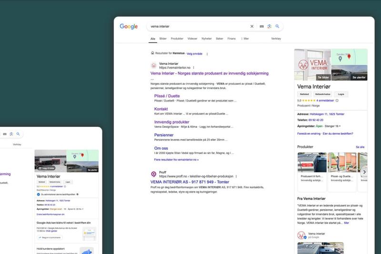
Task: Open search by image (lens) icon in the large window
Action: 270,26
